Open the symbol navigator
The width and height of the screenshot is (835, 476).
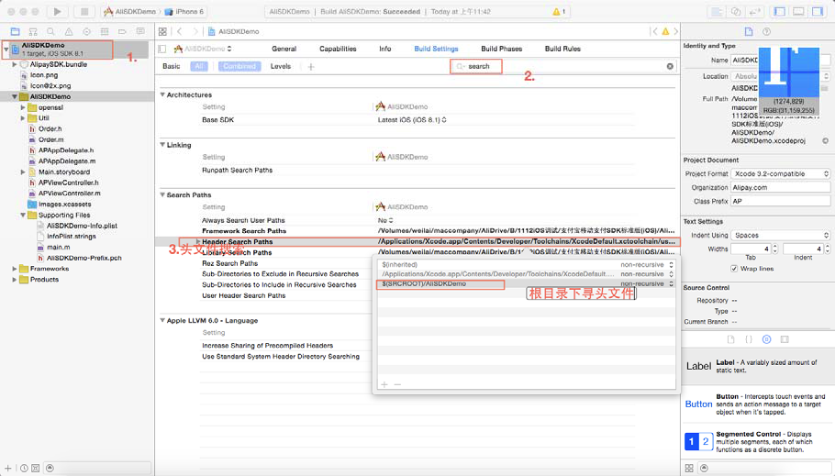pyautogui.click(x=33, y=31)
